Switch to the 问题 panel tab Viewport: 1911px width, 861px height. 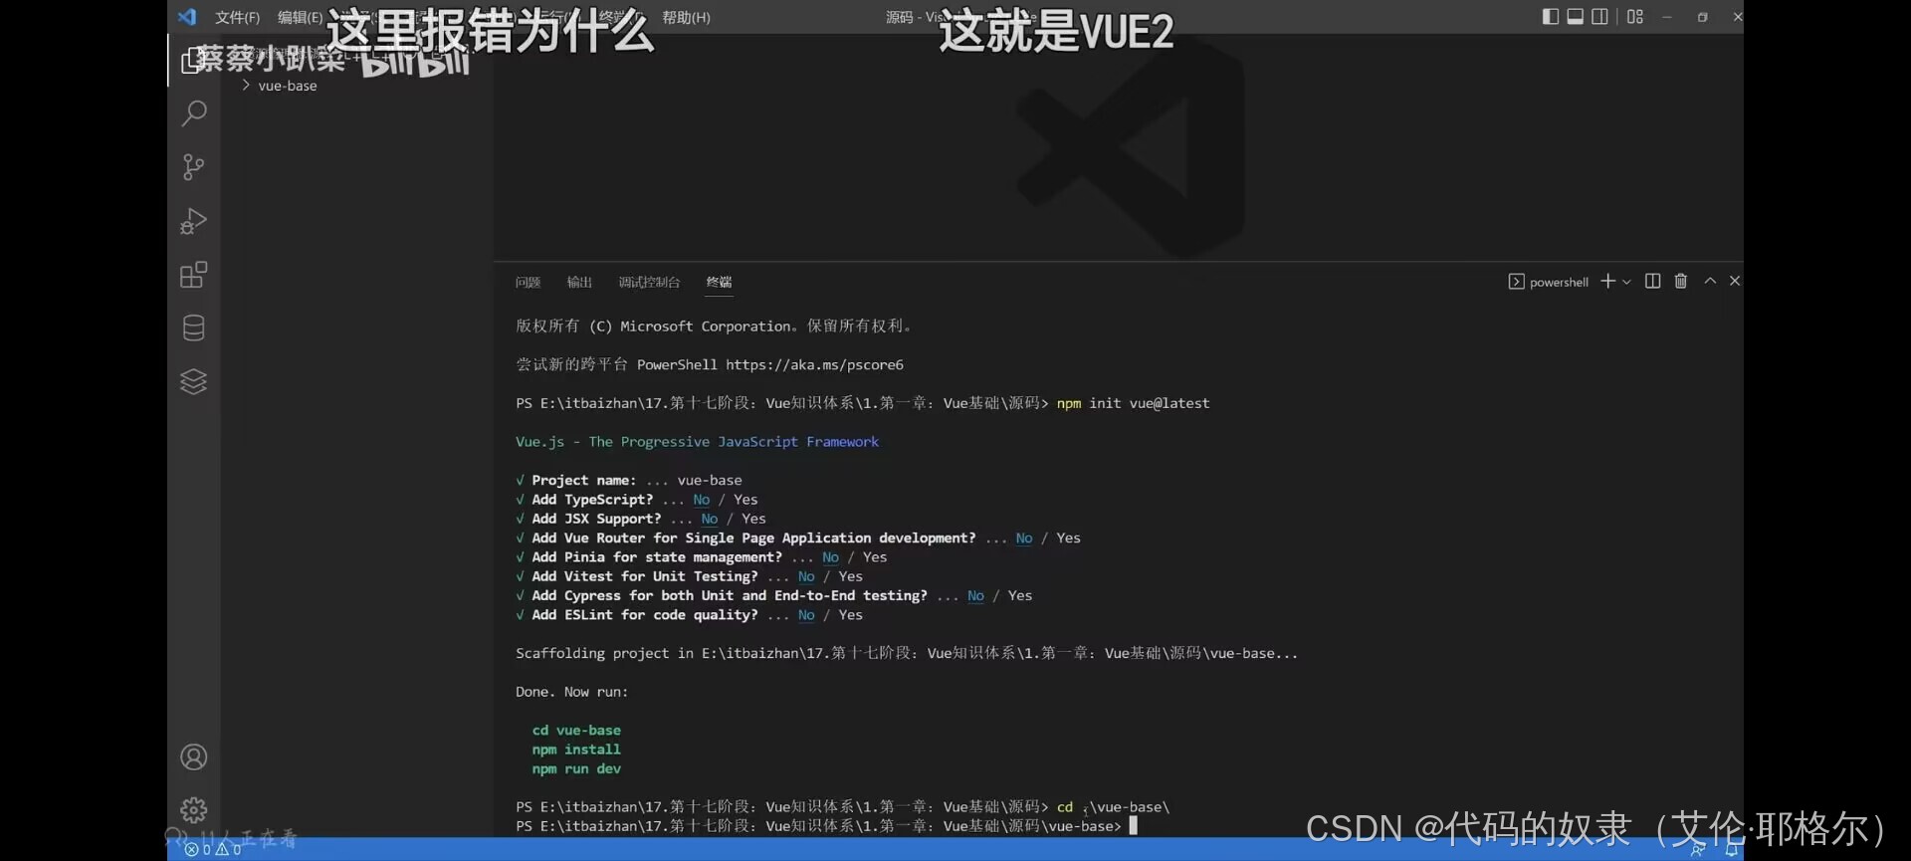(528, 283)
